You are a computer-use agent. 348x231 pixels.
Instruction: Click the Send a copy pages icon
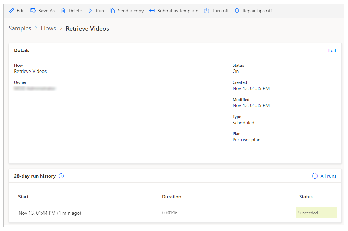112,11
